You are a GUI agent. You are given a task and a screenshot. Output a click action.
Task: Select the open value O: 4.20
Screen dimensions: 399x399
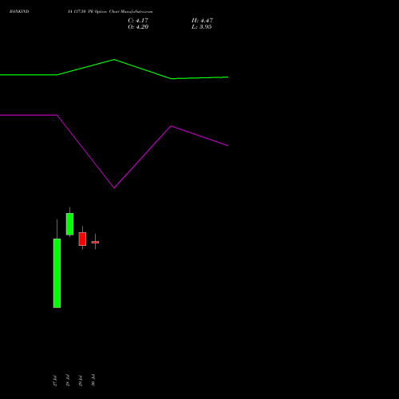138,27
